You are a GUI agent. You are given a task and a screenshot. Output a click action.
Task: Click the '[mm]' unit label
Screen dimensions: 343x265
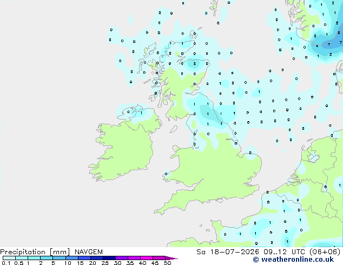[60, 252]
